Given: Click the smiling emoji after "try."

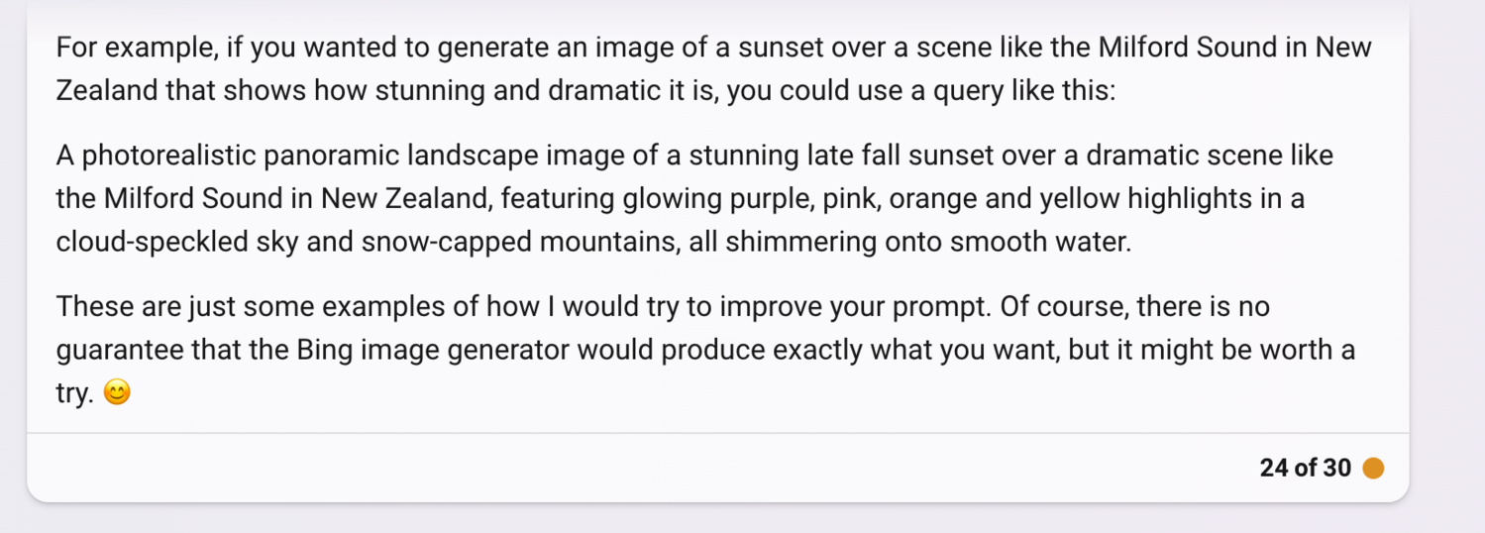Looking at the screenshot, I should tap(117, 393).
